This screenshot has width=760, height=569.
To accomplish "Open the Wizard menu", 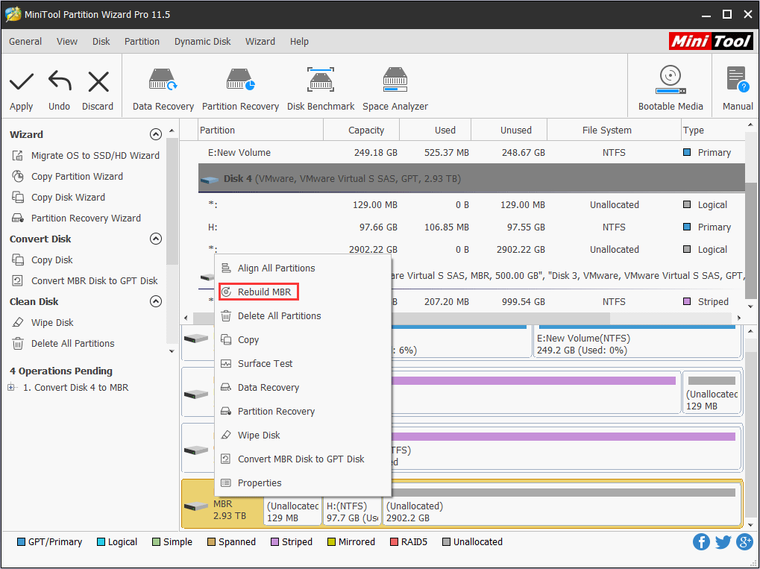I will pyautogui.click(x=260, y=42).
